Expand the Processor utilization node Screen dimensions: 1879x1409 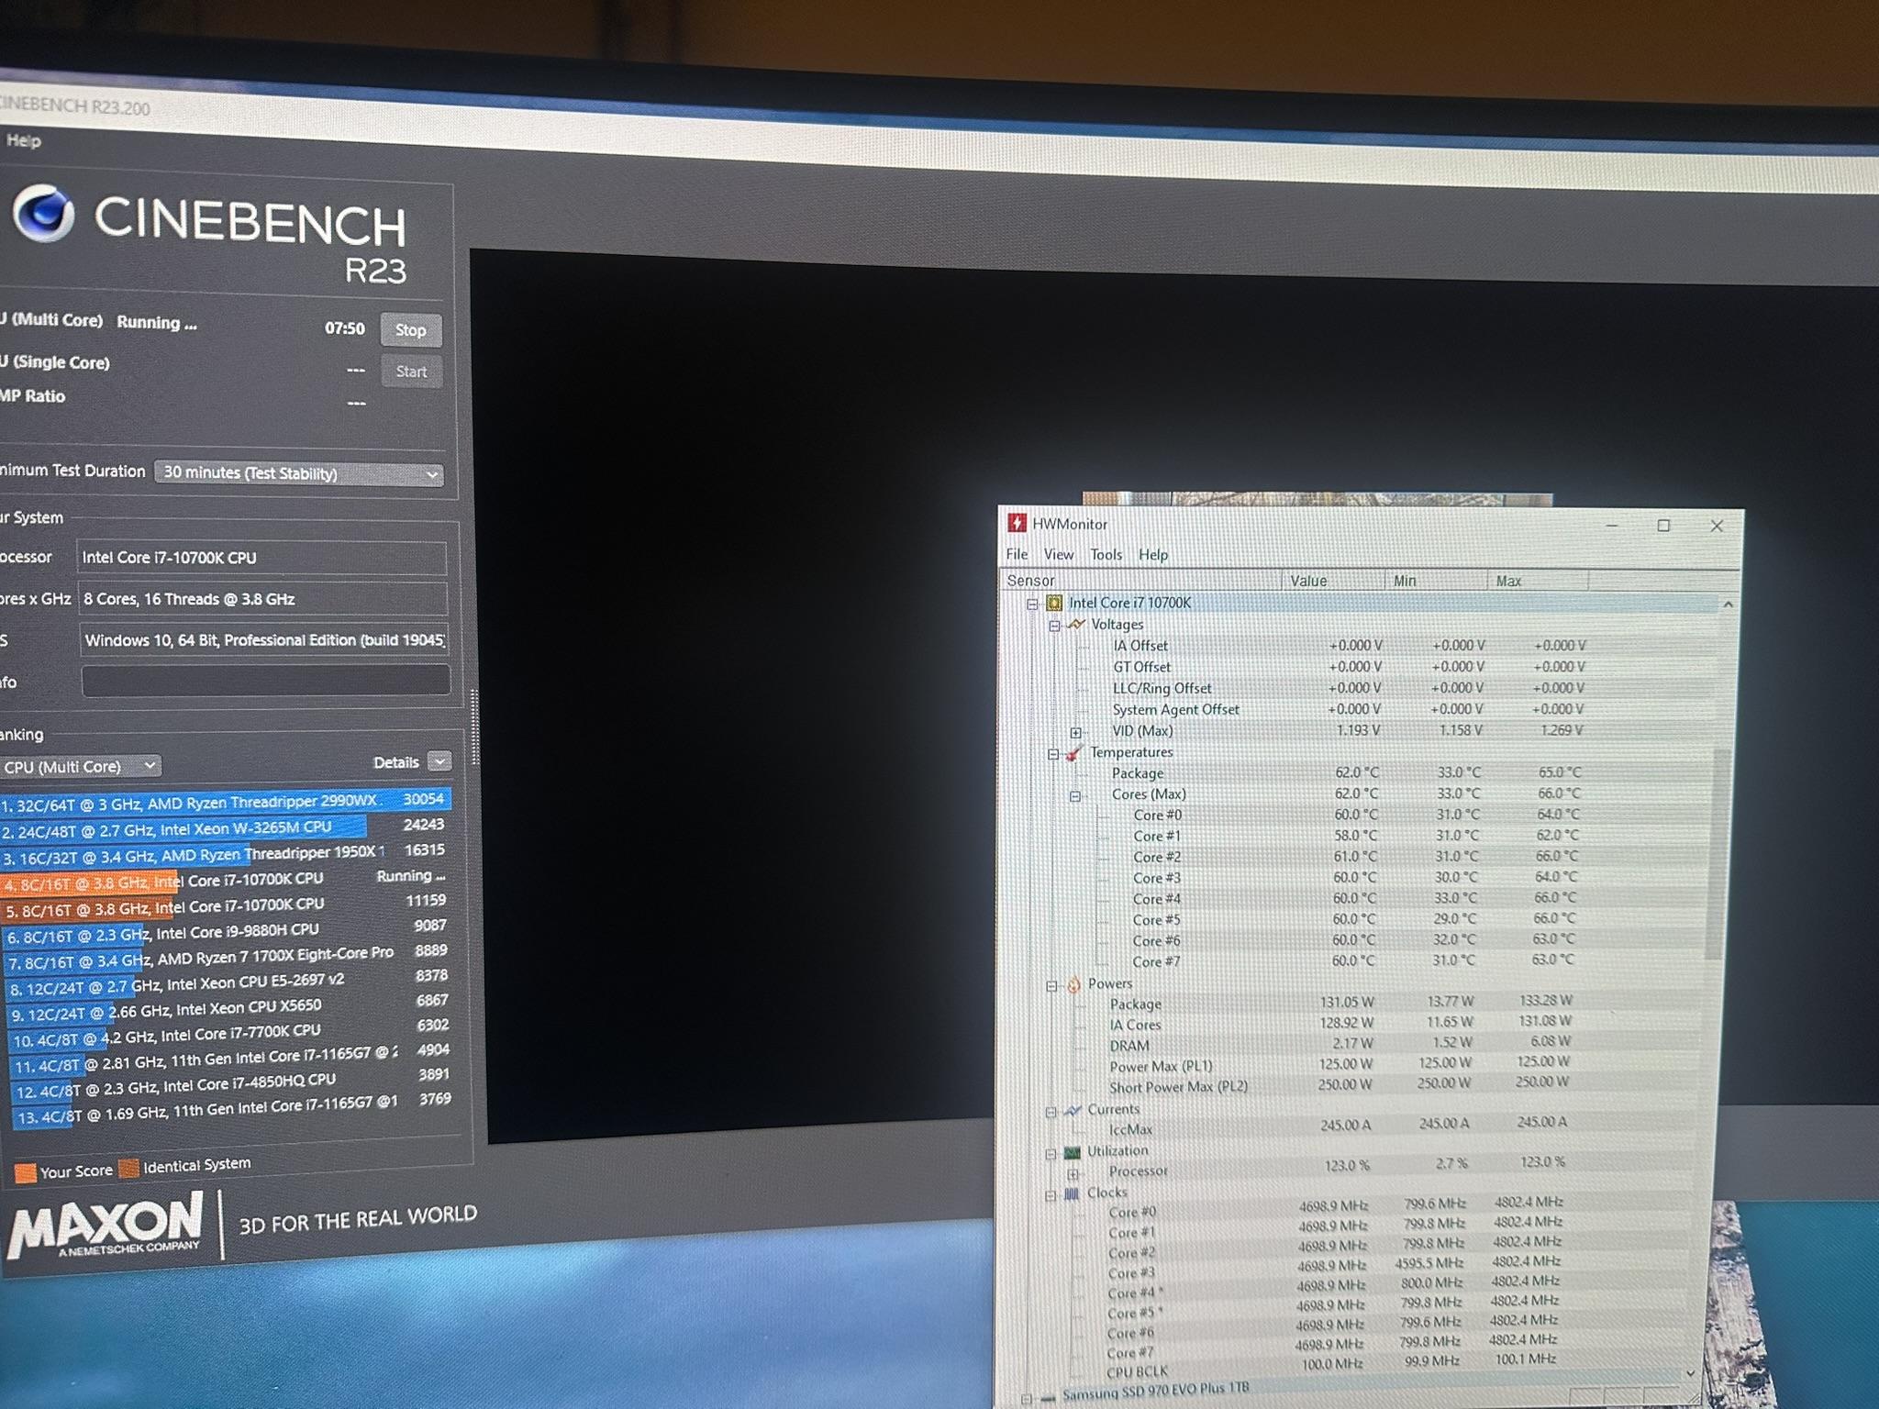coord(1073,1173)
